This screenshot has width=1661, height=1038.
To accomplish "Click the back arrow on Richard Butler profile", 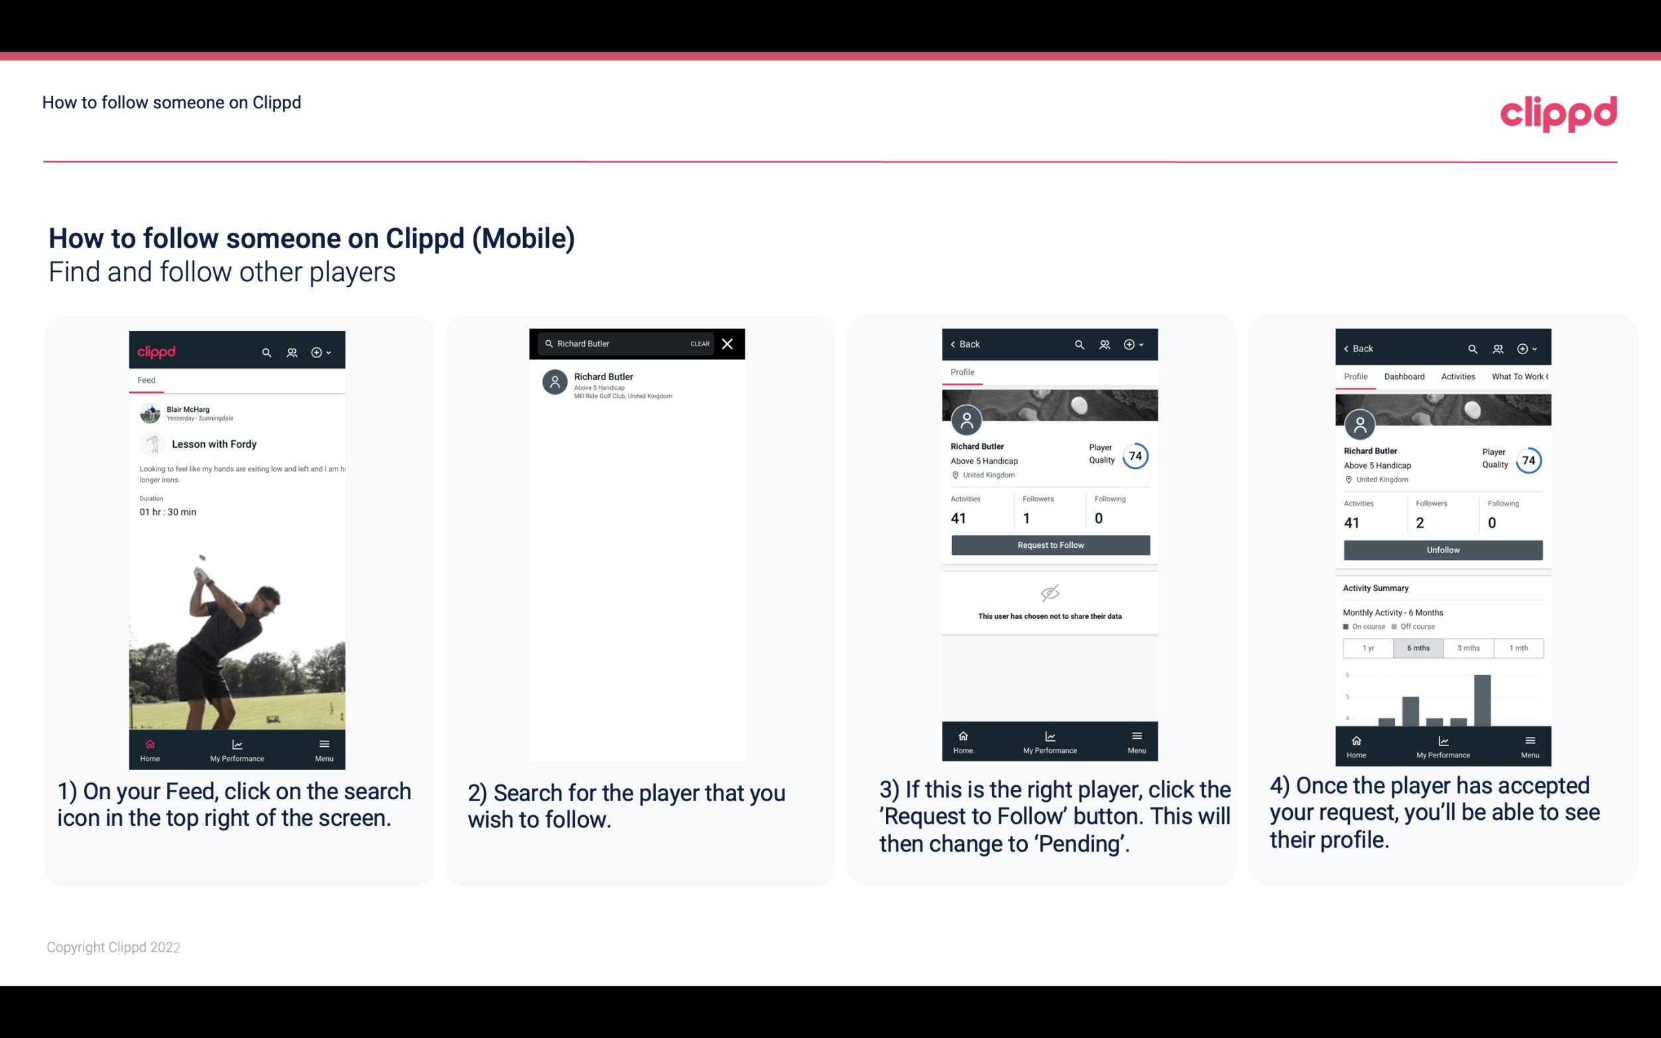I will tap(956, 344).
